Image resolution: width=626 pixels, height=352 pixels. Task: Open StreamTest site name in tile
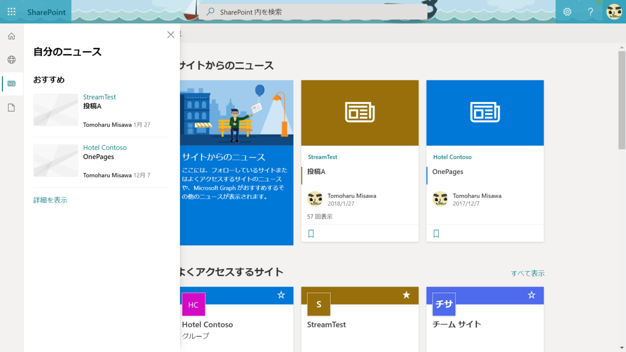327,324
